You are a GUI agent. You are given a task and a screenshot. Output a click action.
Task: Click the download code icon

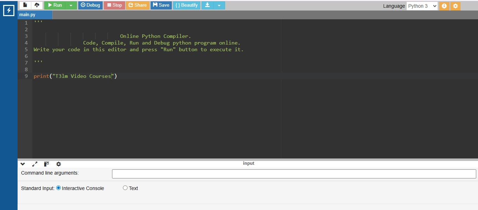click(x=207, y=5)
